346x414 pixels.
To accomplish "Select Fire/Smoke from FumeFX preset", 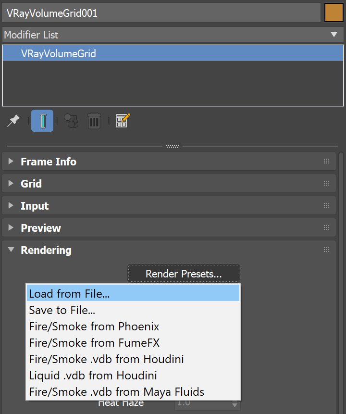I will click(x=94, y=343).
